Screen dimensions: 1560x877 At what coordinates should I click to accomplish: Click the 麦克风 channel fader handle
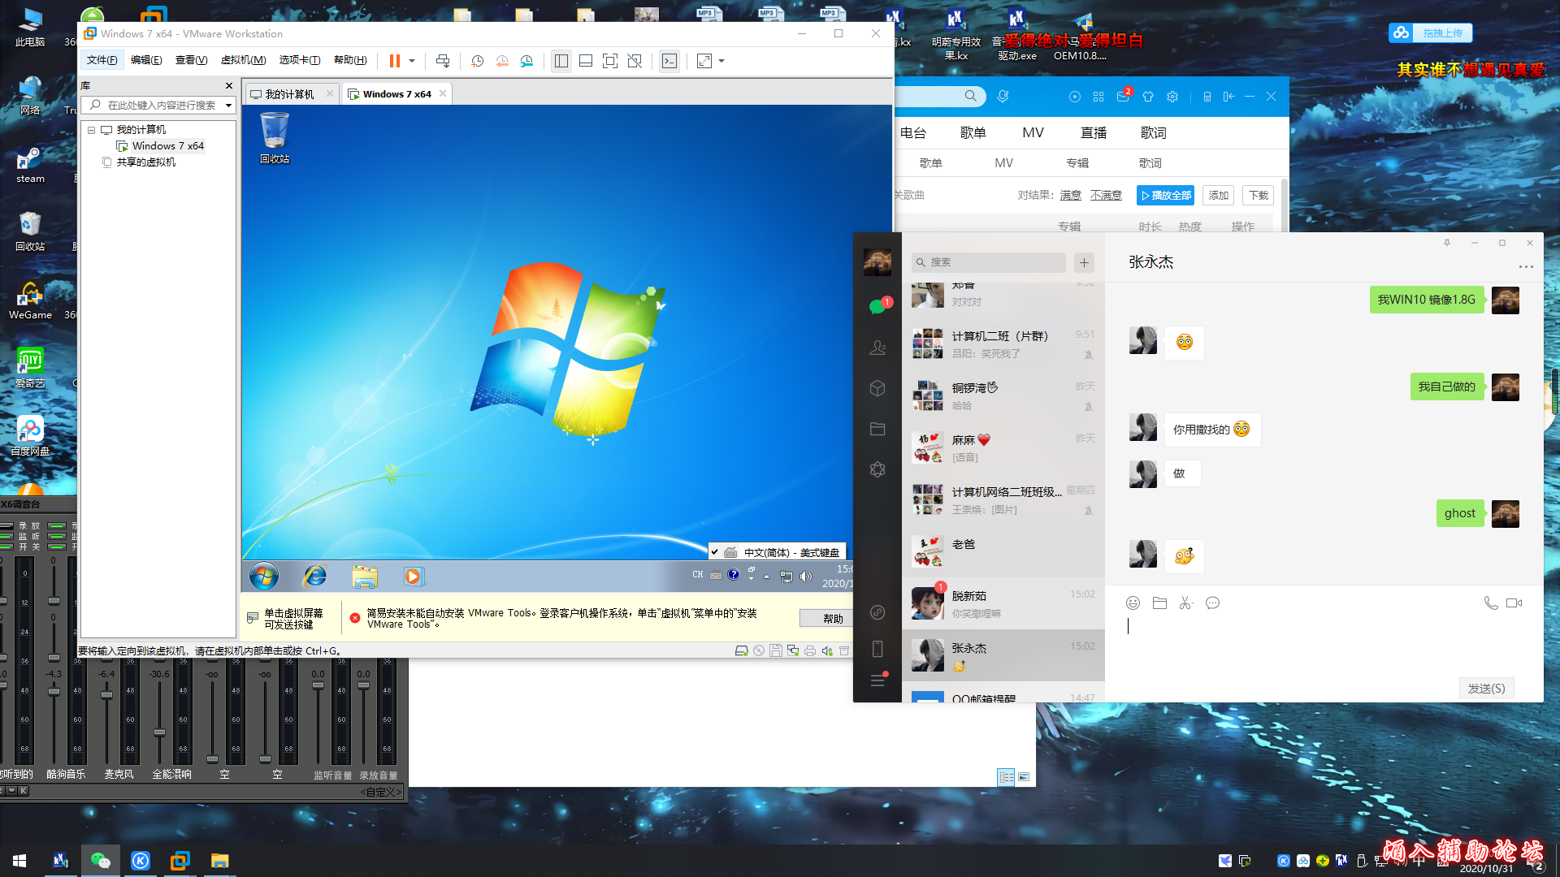[106, 695]
